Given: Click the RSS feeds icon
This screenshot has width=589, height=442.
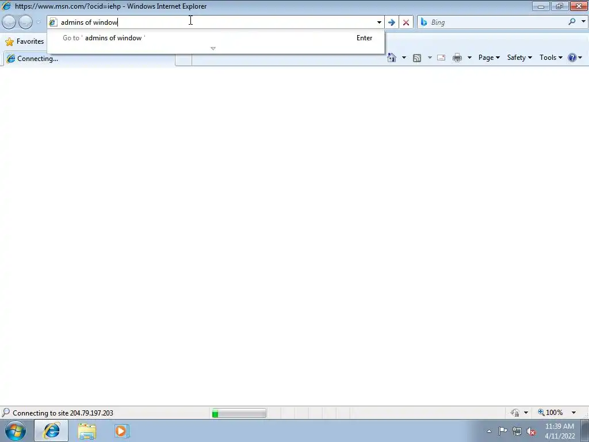Looking at the screenshot, I should coord(417,58).
